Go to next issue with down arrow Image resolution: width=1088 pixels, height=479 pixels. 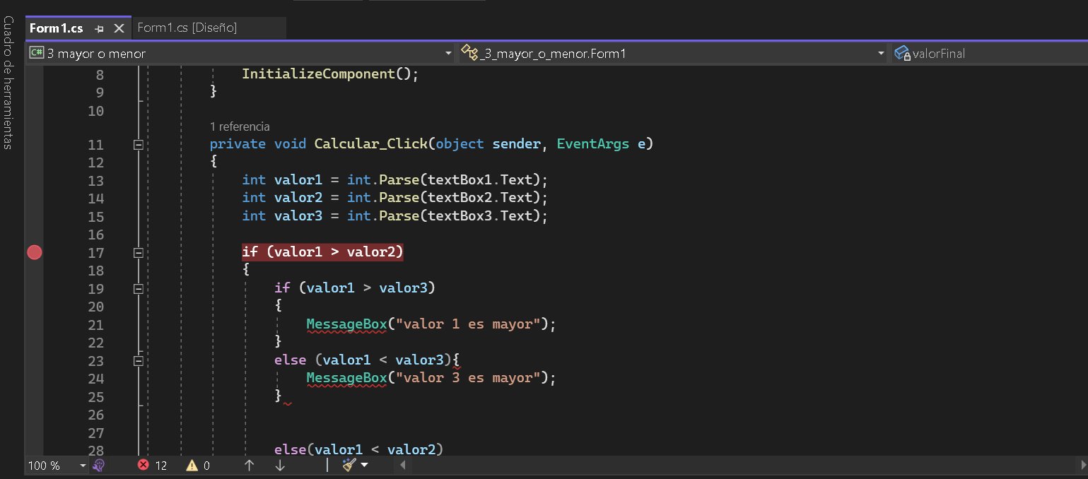(x=280, y=465)
